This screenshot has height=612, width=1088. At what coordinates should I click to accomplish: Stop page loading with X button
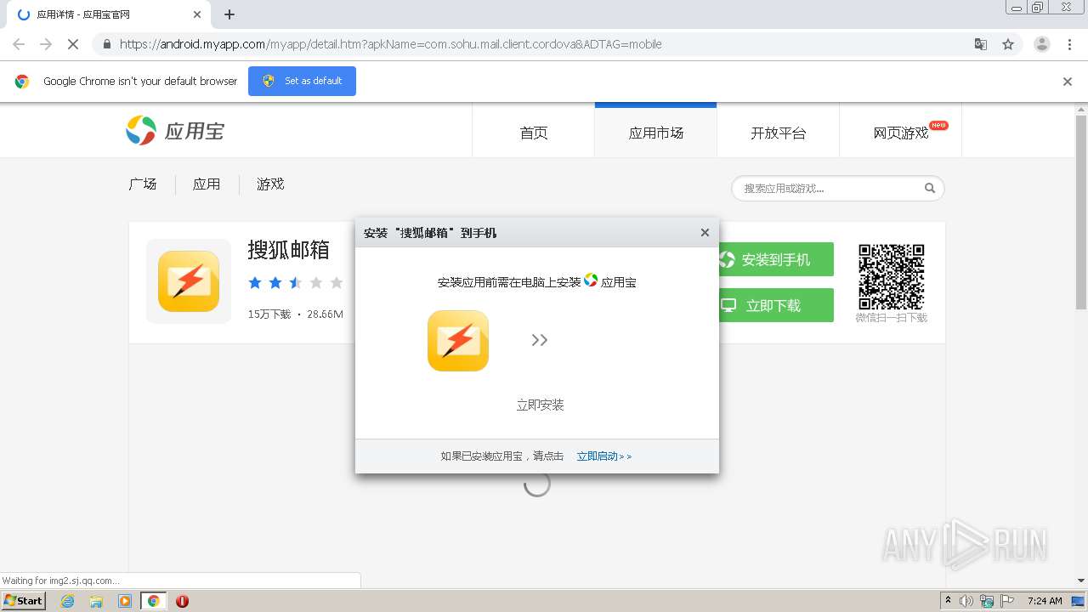pyautogui.click(x=73, y=44)
